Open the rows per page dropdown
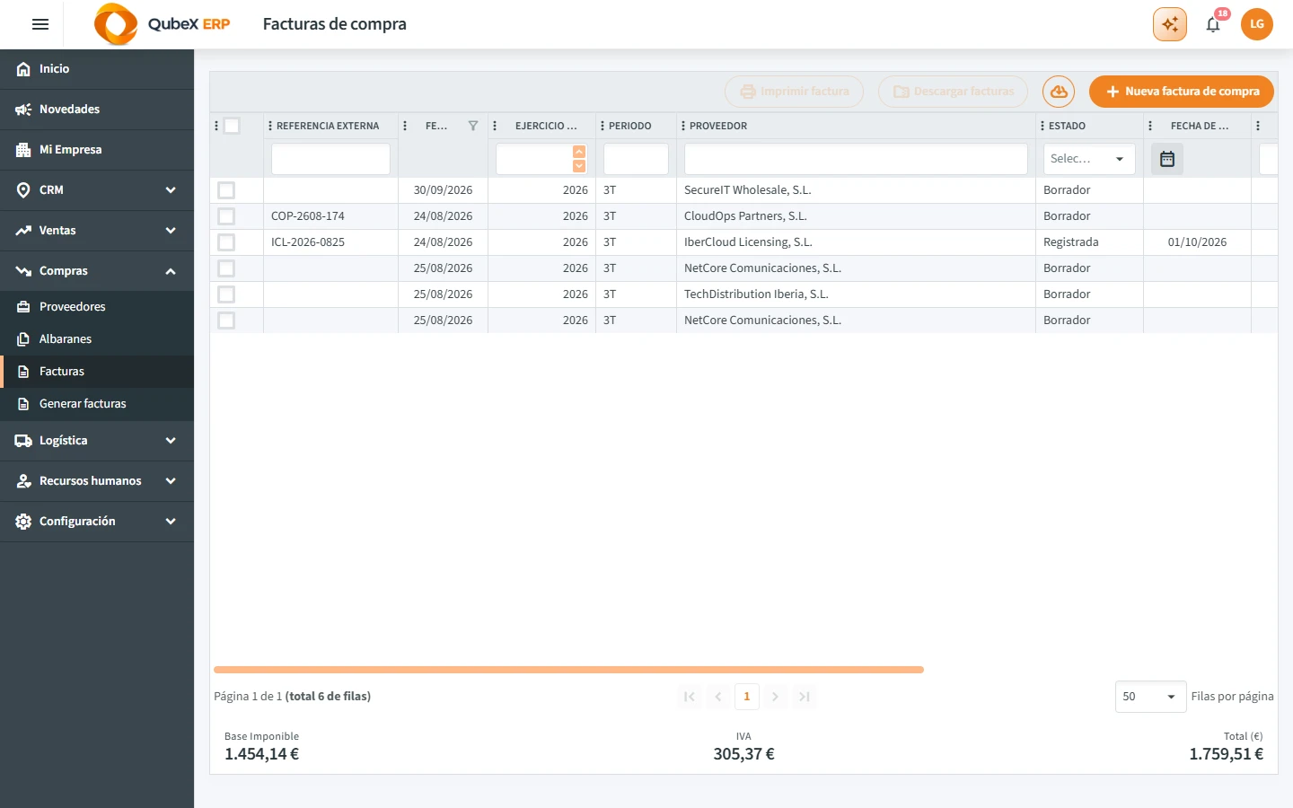 (x=1150, y=697)
